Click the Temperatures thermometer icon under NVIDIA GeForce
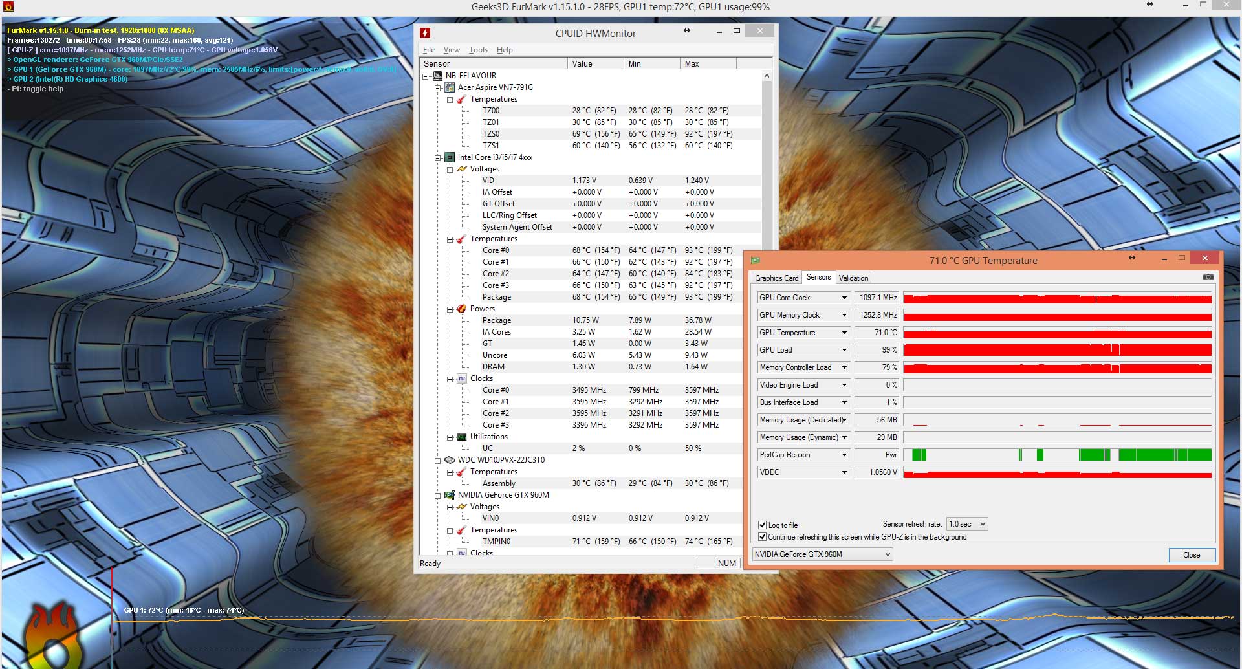Screen dimensions: 1242x669 [462, 530]
